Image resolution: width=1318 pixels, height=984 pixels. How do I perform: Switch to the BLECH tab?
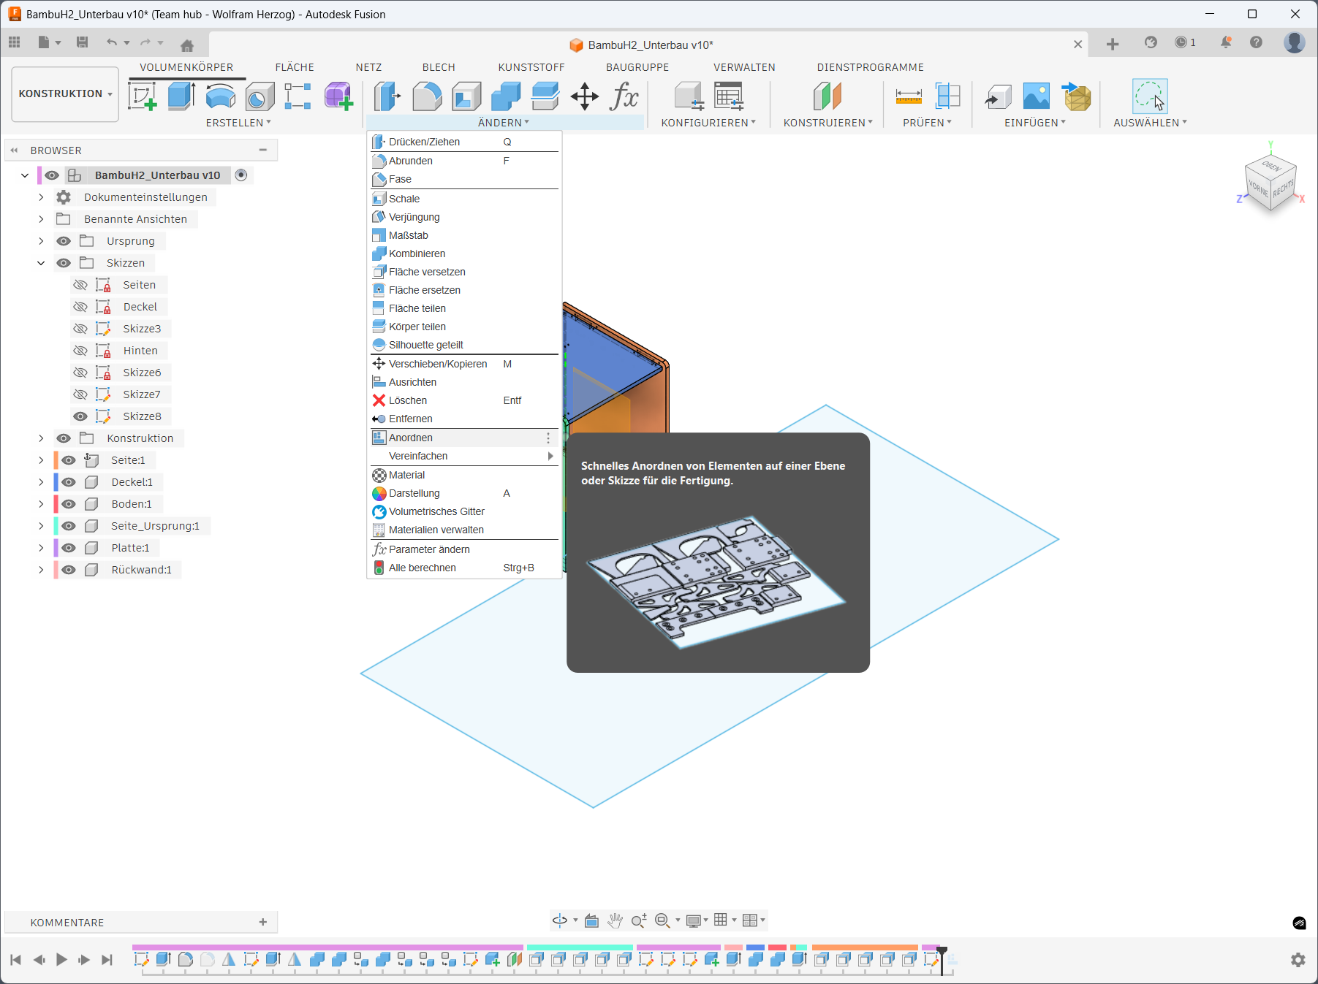pos(439,67)
